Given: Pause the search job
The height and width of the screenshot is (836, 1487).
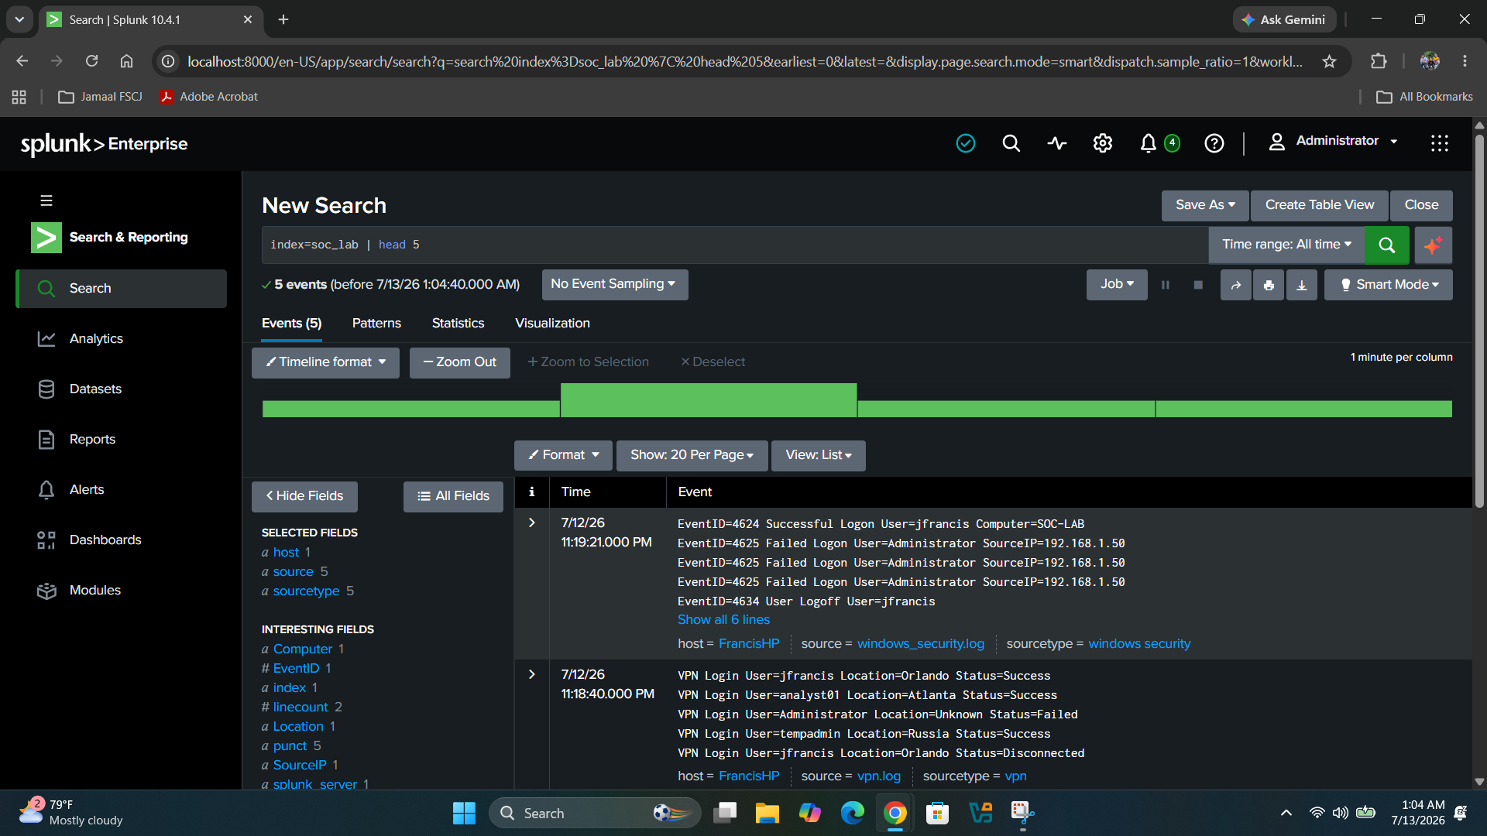Looking at the screenshot, I should (x=1165, y=285).
